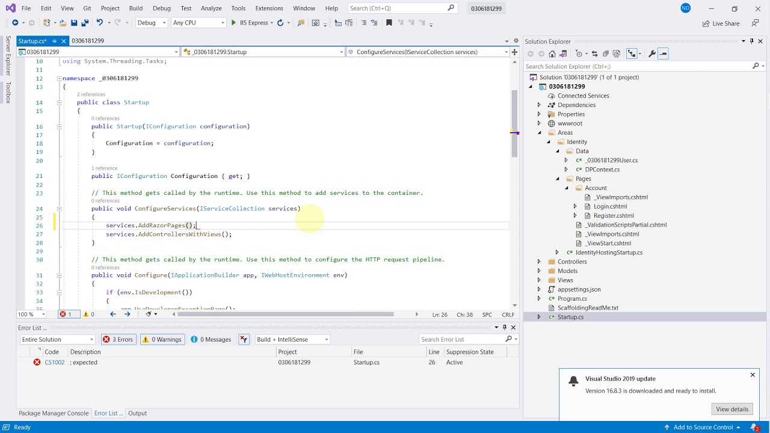This screenshot has width=770, height=433.
Task: Click the Find in Files toolbar icon
Action: [x=301, y=23]
